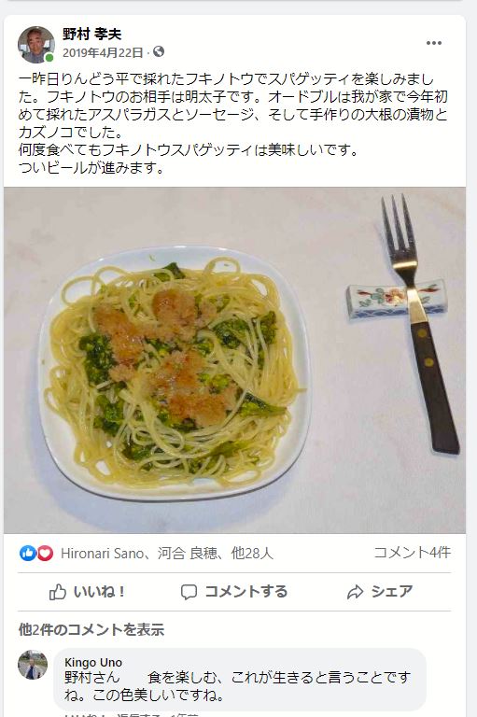This screenshot has height=717, width=477.
Task: Open Kingo Uno's avatar picture
Action: tap(33, 665)
